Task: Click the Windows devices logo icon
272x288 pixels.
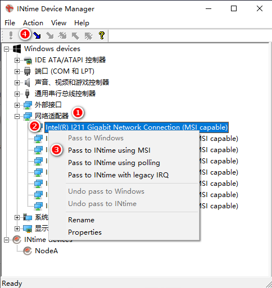Action: pyautogui.click(x=17, y=49)
